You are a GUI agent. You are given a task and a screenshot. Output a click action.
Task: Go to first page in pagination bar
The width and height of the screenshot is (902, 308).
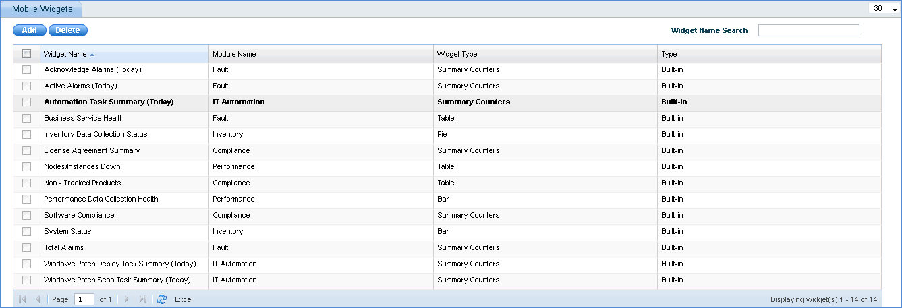22,299
